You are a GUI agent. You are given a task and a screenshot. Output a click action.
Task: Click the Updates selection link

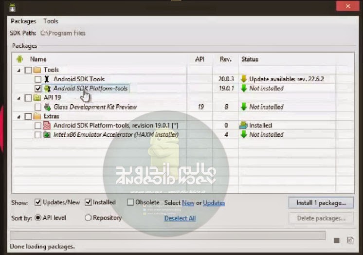214,203
